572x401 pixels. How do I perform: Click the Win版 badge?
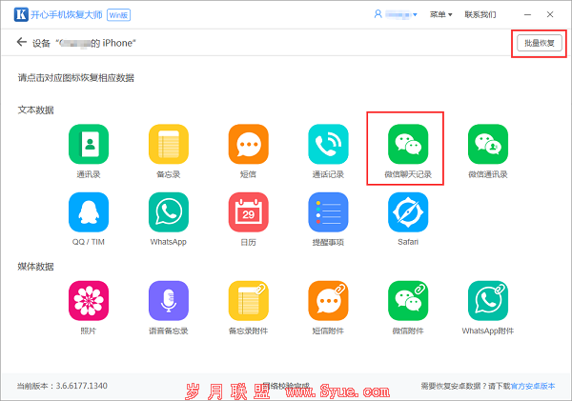[x=118, y=15]
